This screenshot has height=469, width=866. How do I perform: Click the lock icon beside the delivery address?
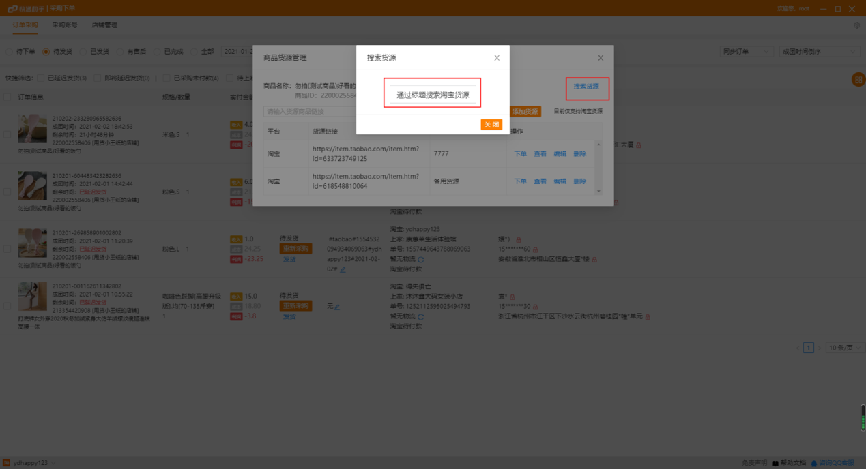tap(595, 258)
